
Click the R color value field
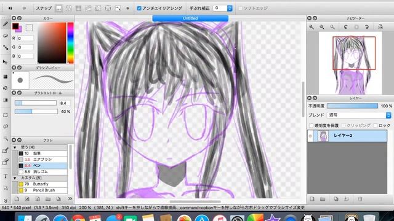pos(26,38)
